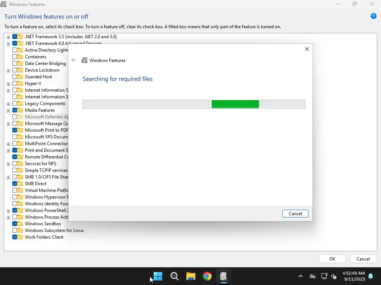Image resolution: width=381 pixels, height=285 pixels.
Task: Expand the .NET Framework 3.5 node
Action: 8,37
